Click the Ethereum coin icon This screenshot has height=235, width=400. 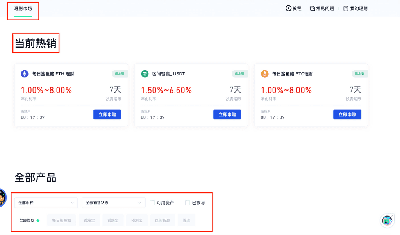25,74
